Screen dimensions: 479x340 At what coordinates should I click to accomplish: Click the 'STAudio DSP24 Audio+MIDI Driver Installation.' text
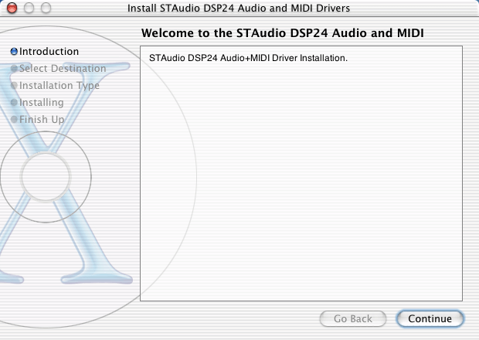point(248,58)
